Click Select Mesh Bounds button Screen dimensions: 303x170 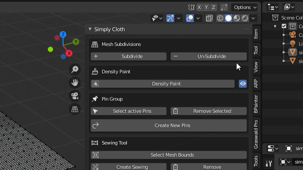169,155
